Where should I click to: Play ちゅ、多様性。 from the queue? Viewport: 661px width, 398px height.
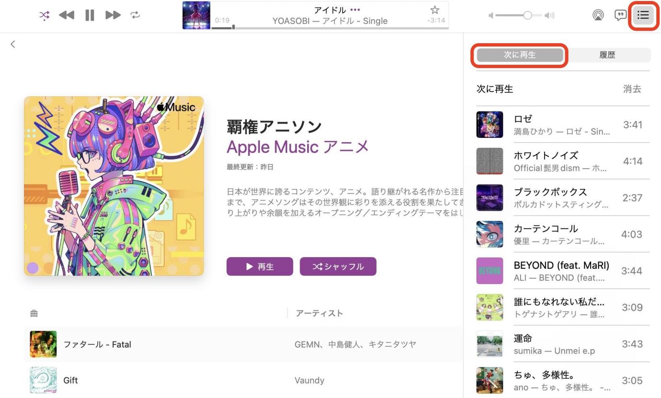563,381
